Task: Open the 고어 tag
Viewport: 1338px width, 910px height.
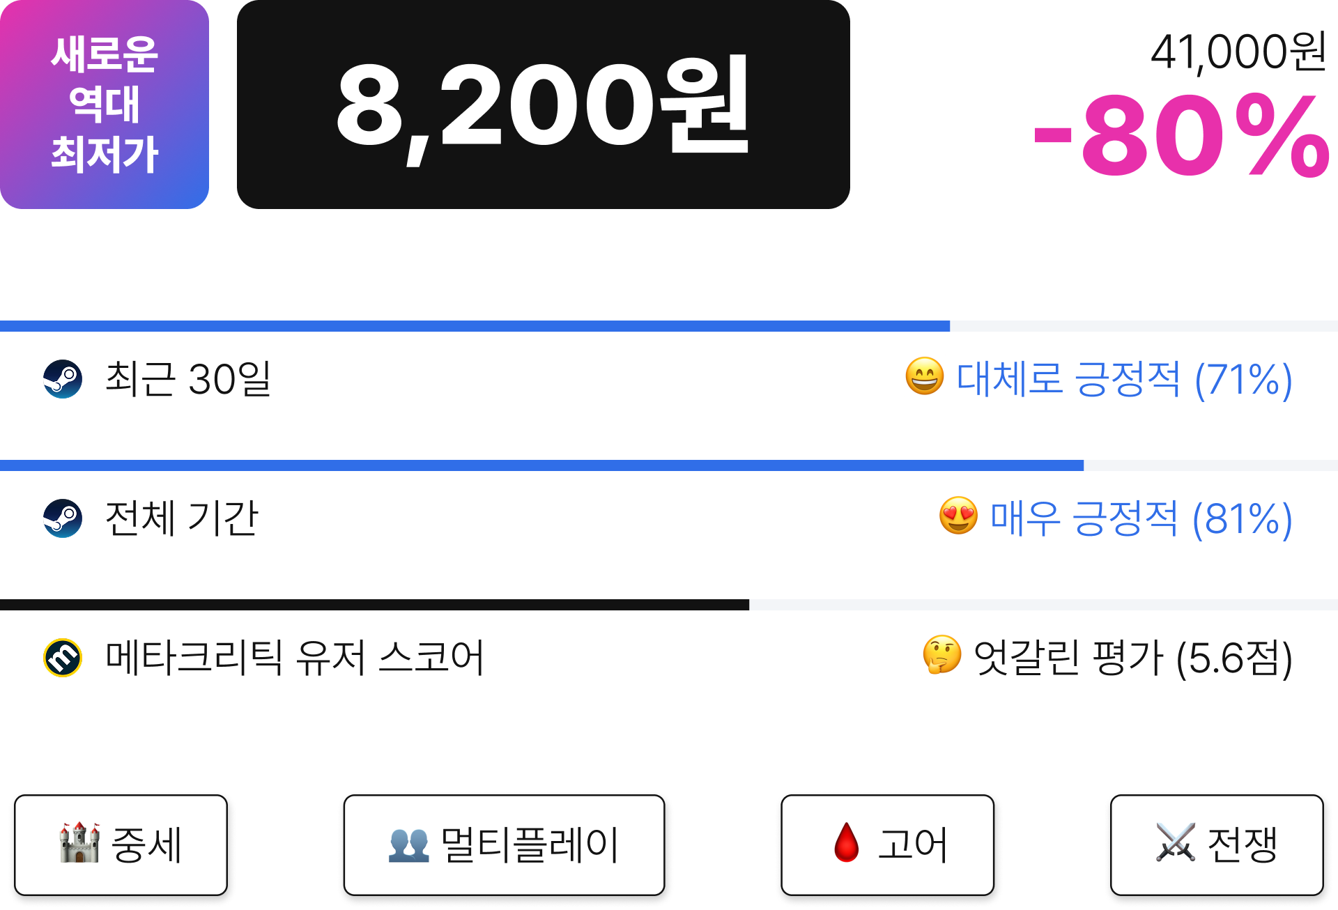Action: 888,845
